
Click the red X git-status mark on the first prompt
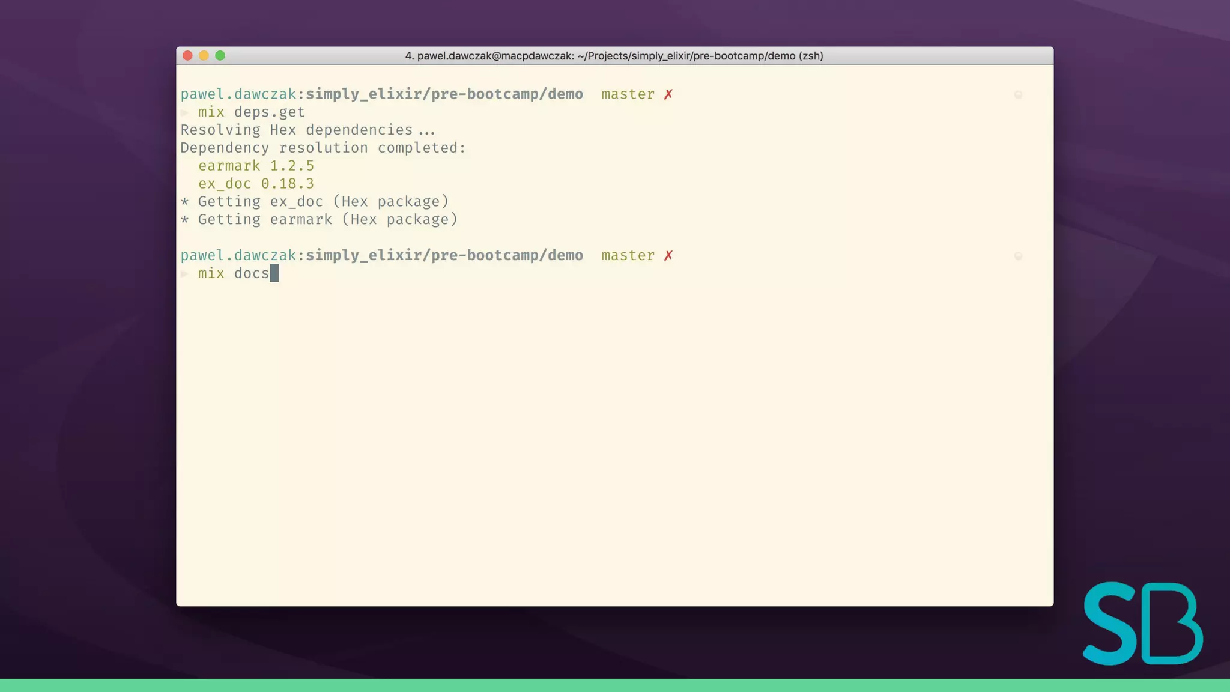668,94
